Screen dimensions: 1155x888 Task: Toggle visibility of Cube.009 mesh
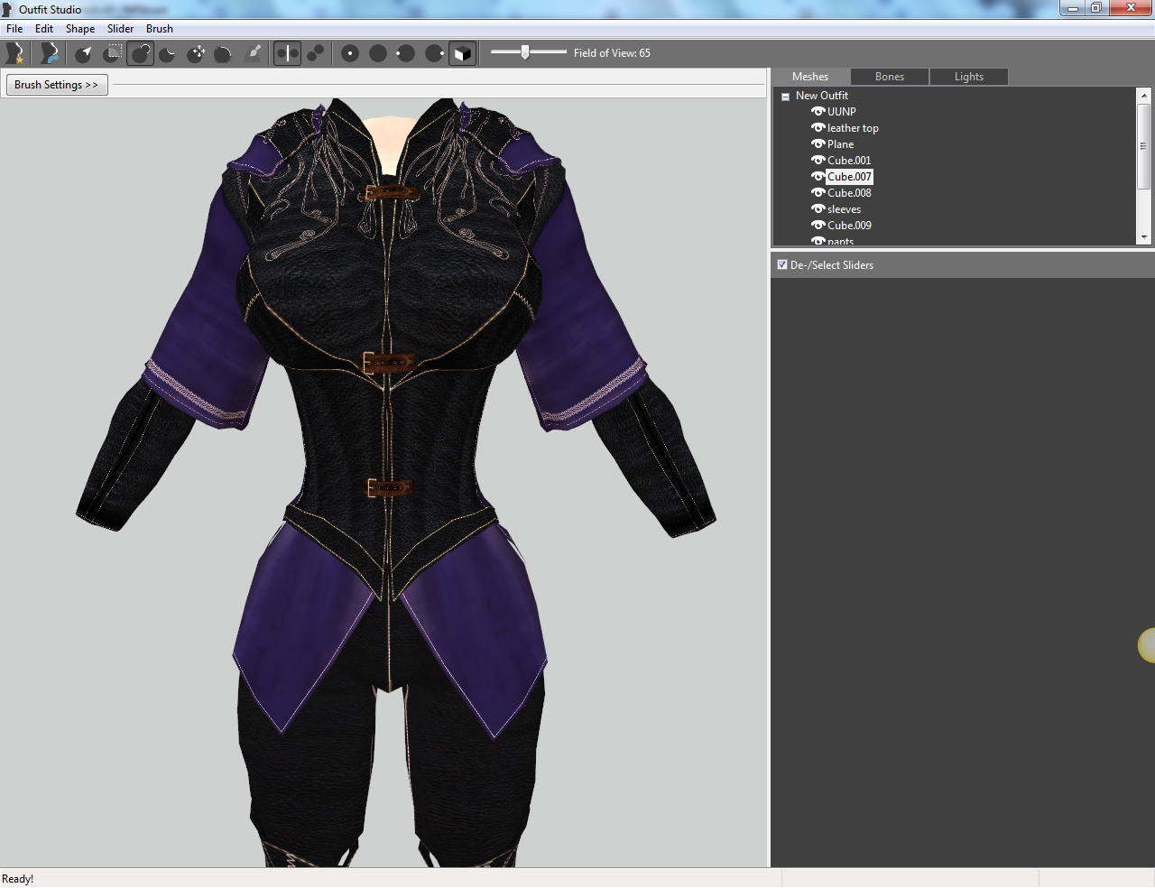[x=818, y=225]
